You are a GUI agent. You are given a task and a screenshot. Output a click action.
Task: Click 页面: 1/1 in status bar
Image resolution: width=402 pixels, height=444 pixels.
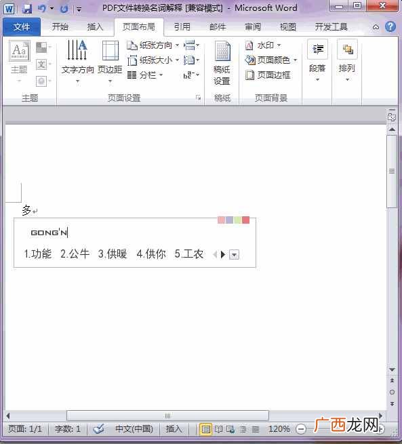point(25,429)
